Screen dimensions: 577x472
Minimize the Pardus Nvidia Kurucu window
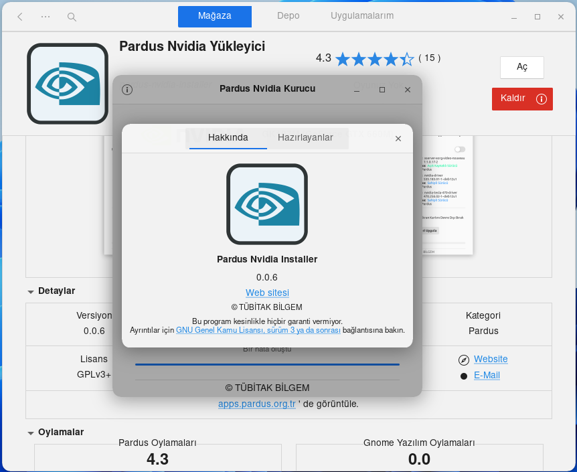(x=357, y=90)
